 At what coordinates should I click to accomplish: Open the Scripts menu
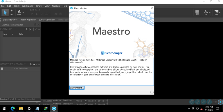tap(39, 6)
